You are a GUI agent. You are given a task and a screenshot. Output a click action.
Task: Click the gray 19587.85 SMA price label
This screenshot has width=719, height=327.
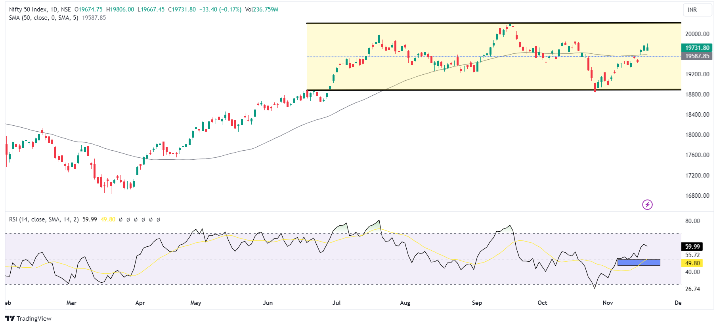697,56
